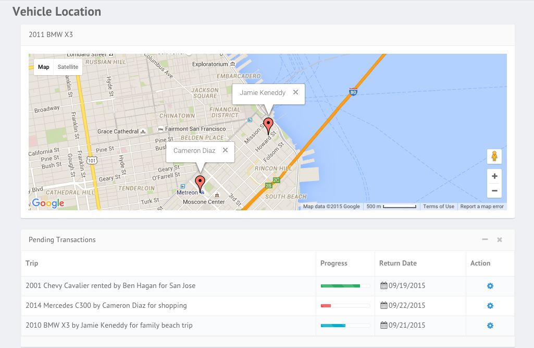Open settings gear for Chevy Cavalier trip
The height and width of the screenshot is (348, 534).
490,286
